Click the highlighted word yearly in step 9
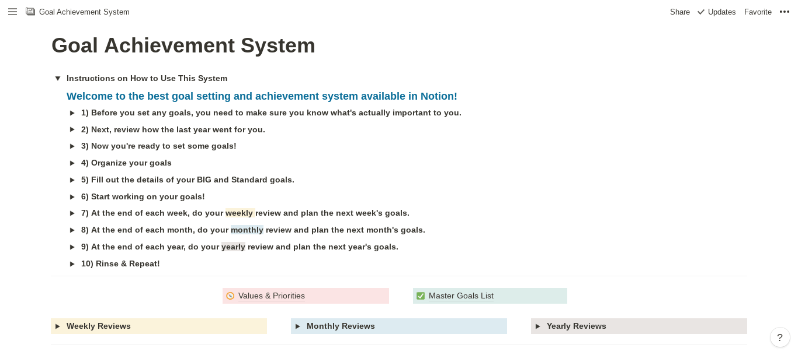Screen dimensions: 798x355 pyautogui.click(x=233, y=247)
